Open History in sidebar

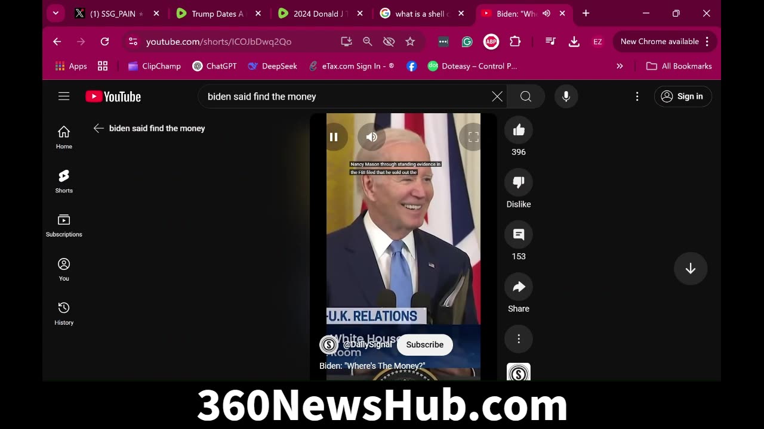pyautogui.click(x=64, y=314)
